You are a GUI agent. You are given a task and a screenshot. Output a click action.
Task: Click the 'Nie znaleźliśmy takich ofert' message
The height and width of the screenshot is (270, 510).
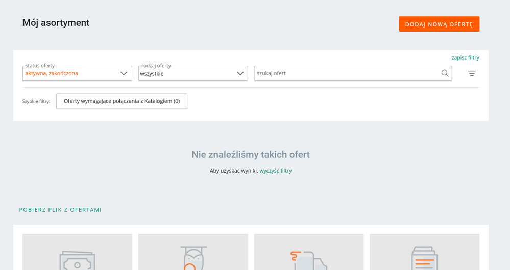pyautogui.click(x=251, y=154)
